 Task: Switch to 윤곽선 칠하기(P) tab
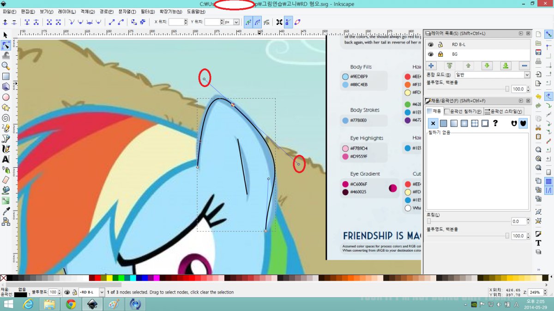click(x=463, y=111)
